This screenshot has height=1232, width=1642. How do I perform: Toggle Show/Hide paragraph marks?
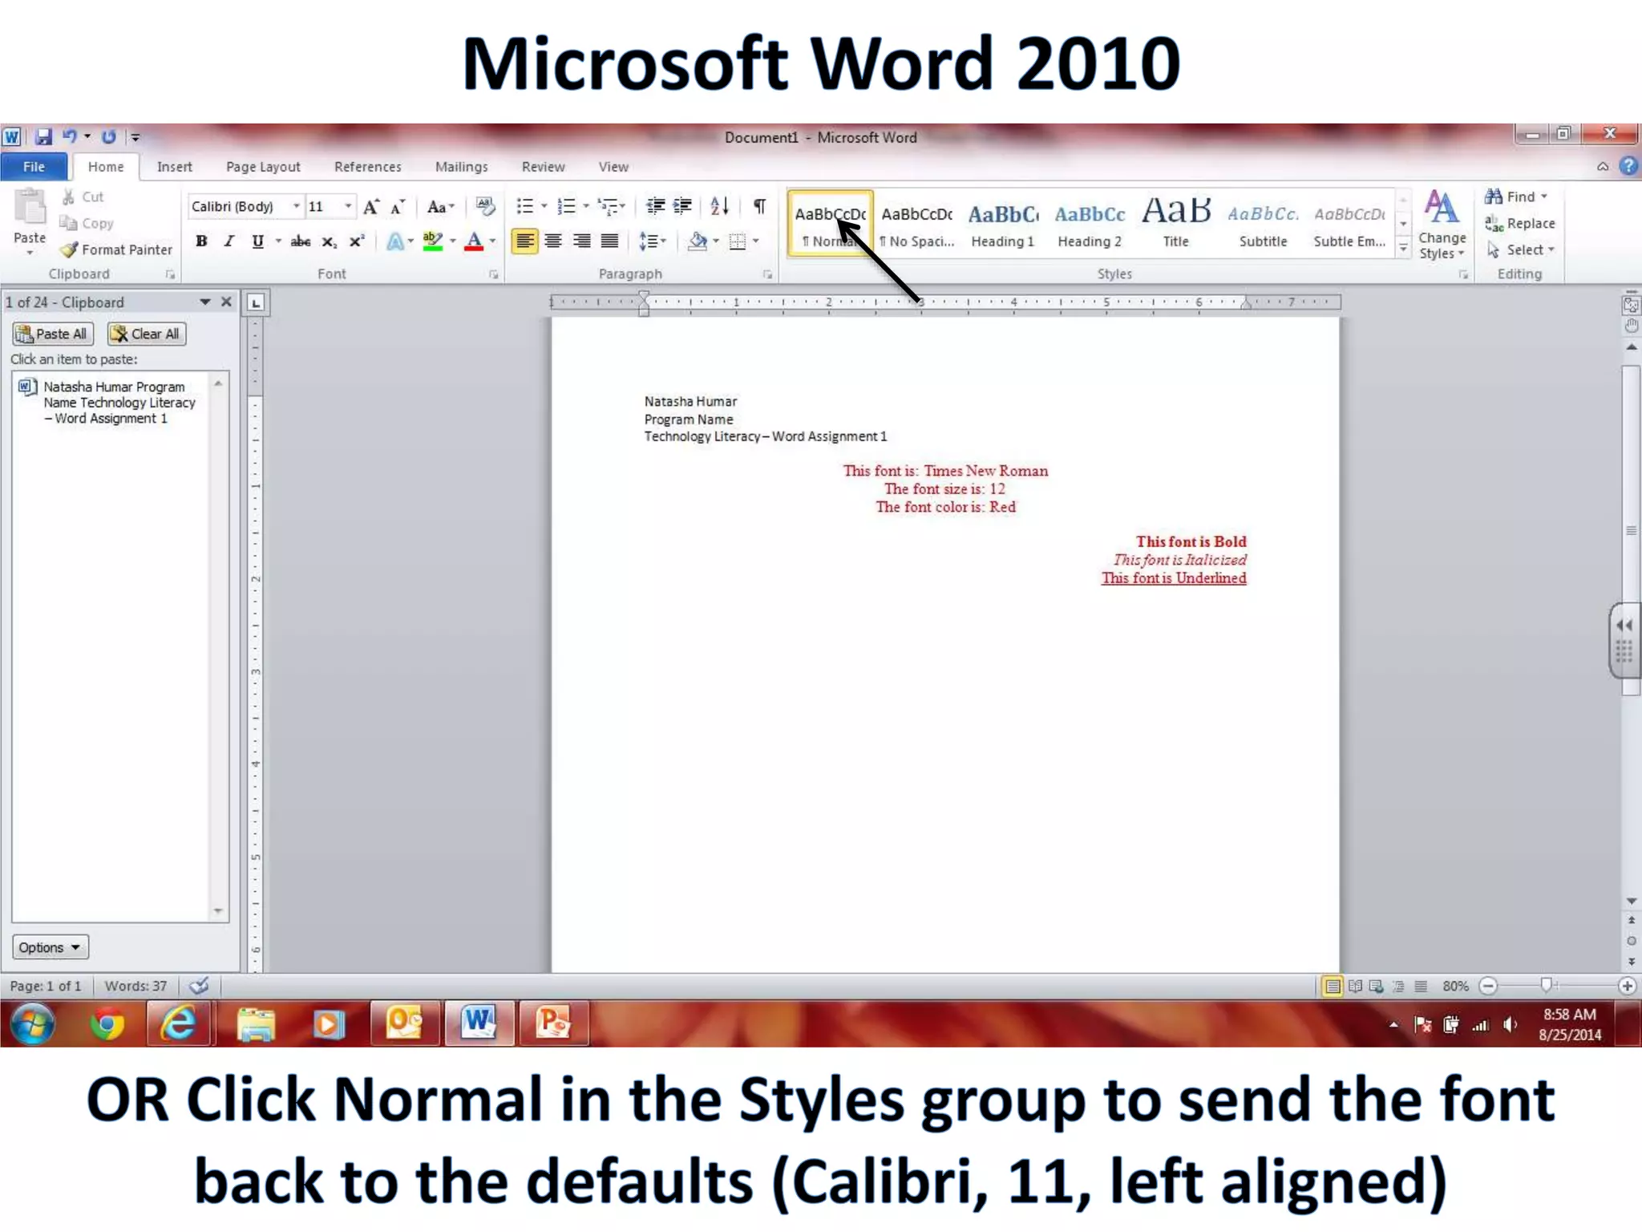point(759,206)
